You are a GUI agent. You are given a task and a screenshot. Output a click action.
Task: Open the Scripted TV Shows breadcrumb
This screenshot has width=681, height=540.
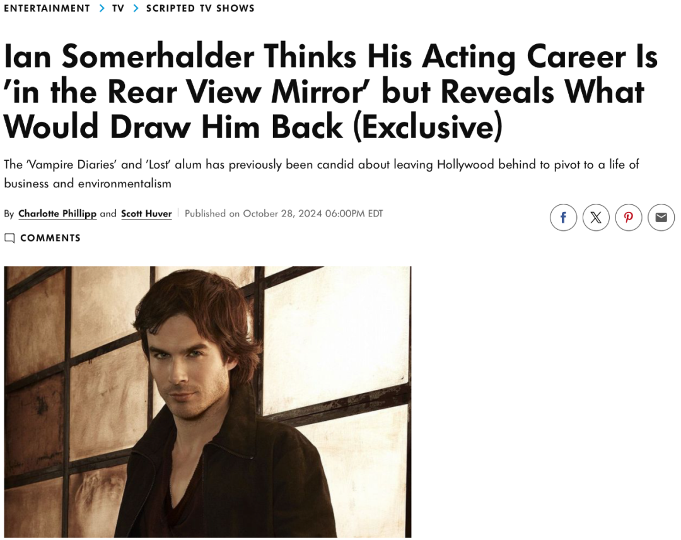click(x=201, y=8)
